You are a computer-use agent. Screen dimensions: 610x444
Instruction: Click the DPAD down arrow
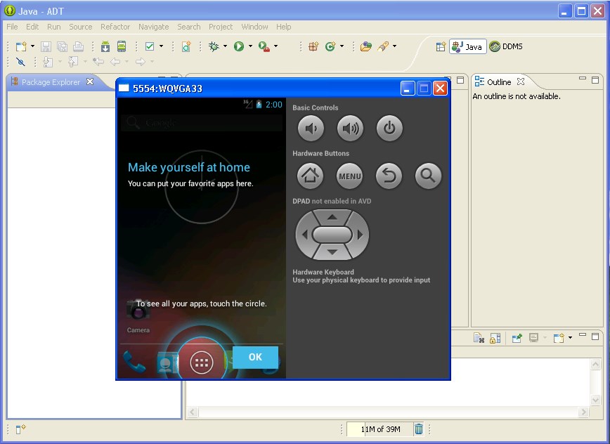pos(332,252)
